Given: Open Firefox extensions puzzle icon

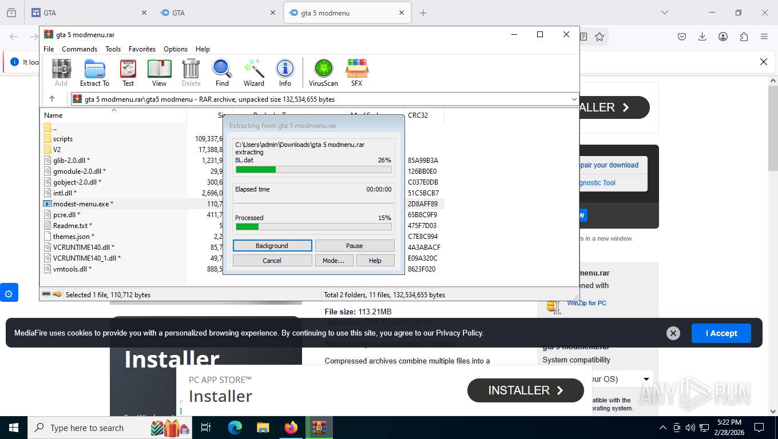Looking at the screenshot, I should pyautogui.click(x=744, y=37).
